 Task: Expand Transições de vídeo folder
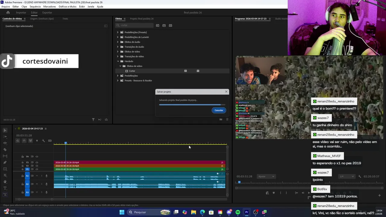point(118,56)
